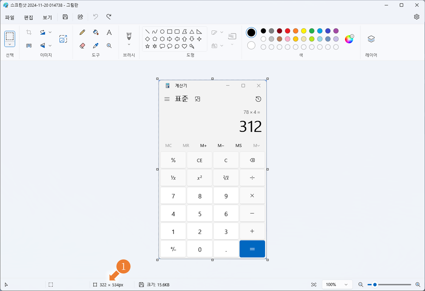The image size is (425, 291).
Task: Click the Redo arrow
Action: tap(109, 17)
